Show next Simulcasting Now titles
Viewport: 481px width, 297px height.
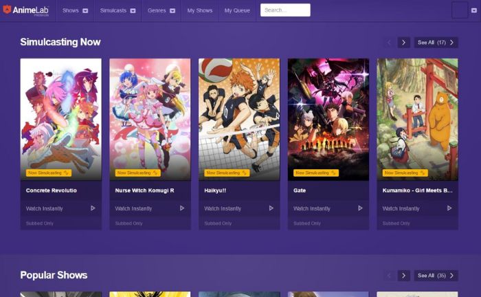(x=404, y=43)
